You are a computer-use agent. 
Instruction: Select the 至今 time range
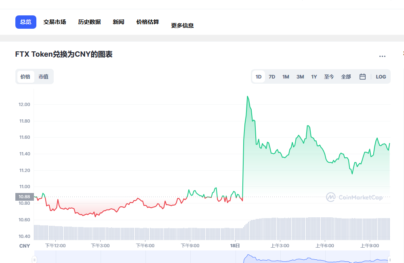pyautogui.click(x=329, y=76)
